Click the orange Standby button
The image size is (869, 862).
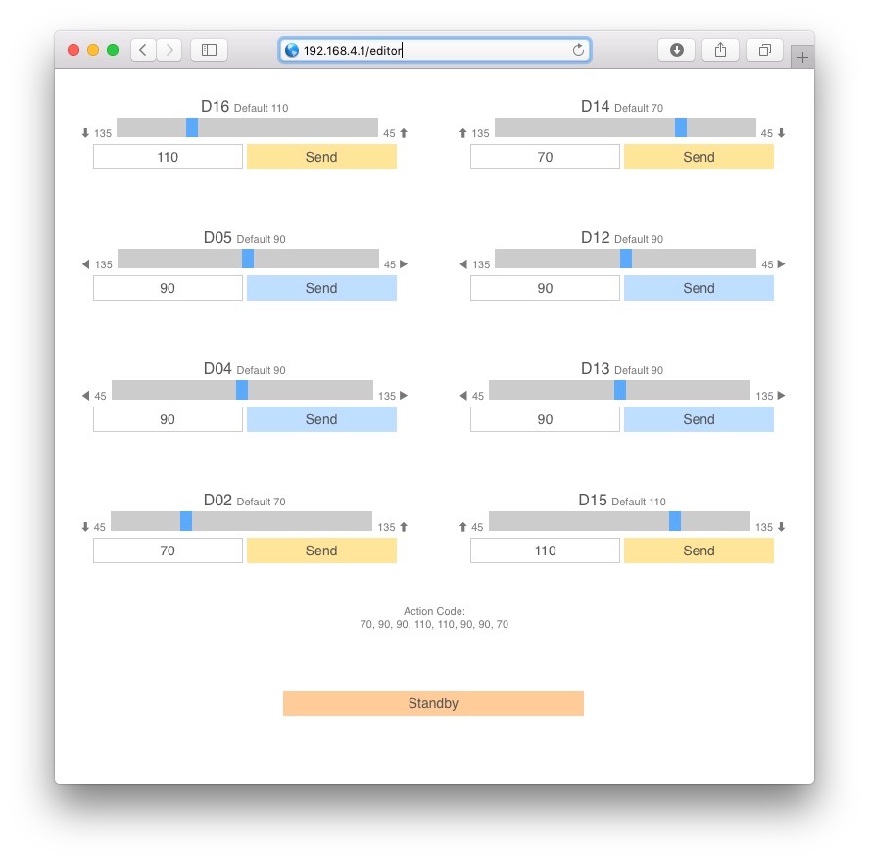click(x=433, y=703)
